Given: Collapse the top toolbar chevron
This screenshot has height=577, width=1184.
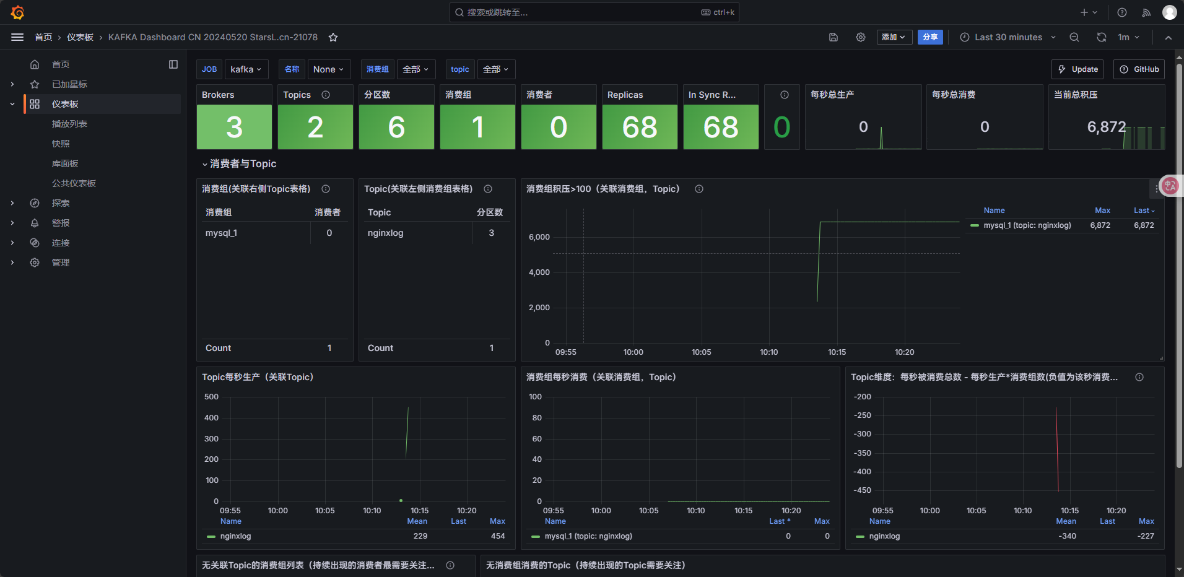Looking at the screenshot, I should 1169,37.
